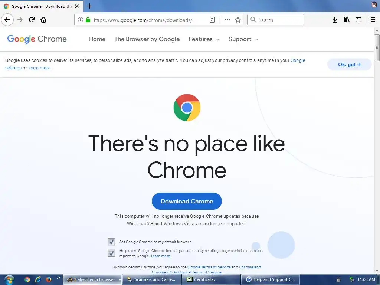This screenshot has width=380, height=285.
Task: Open Windows Start orb
Action: point(9,280)
